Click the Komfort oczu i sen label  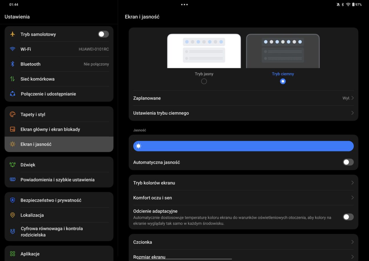coord(153,198)
